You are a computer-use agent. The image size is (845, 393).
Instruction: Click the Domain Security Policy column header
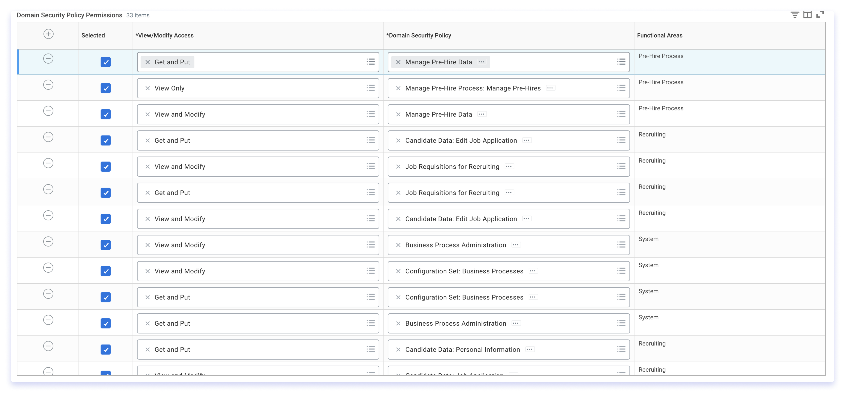point(418,35)
